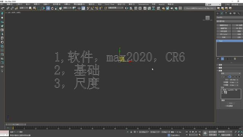Open the Scene Explorer toggle icon
243x137 pixels.
coord(136,8)
